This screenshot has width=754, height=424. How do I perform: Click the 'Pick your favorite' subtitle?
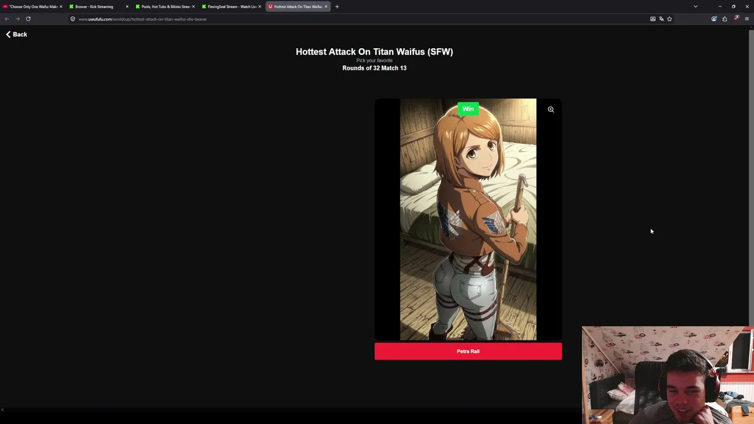[375, 61]
